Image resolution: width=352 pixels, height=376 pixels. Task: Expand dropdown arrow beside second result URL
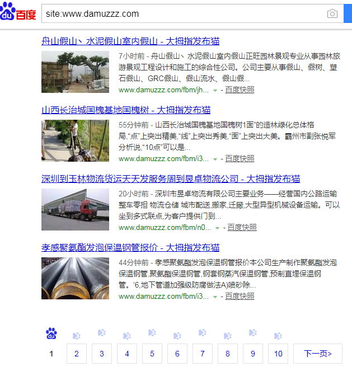tap(215, 159)
